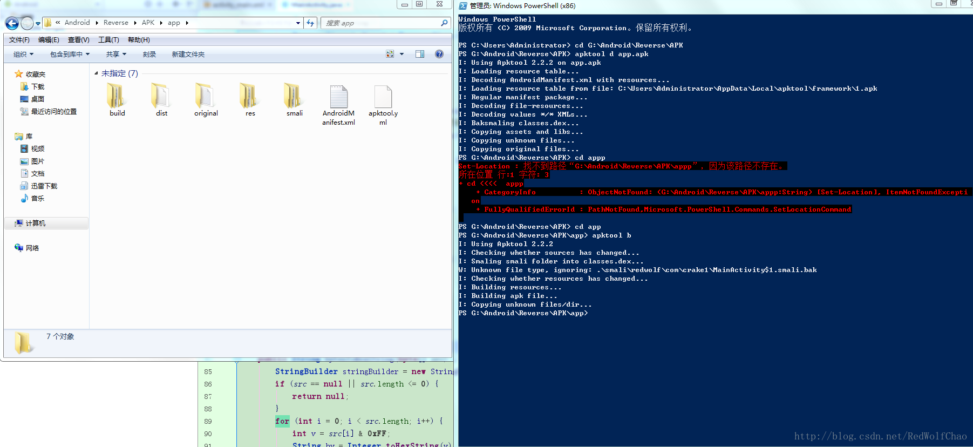Select 库 in the navigation pane
The image size is (973, 447).
pos(29,137)
